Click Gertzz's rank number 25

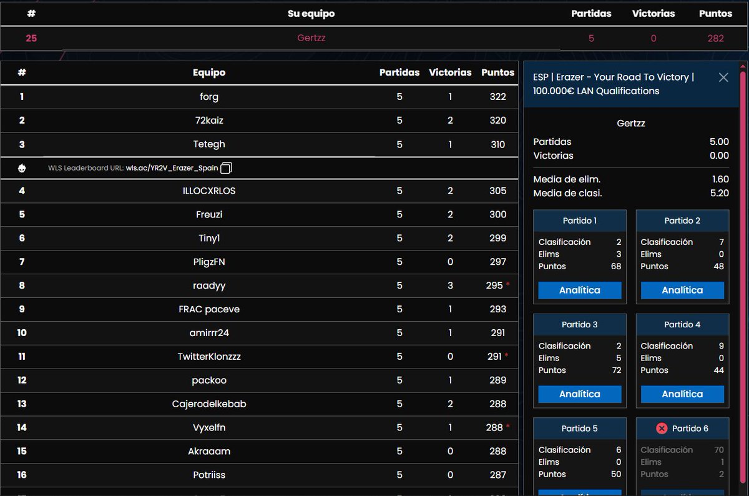[x=31, y=38]
